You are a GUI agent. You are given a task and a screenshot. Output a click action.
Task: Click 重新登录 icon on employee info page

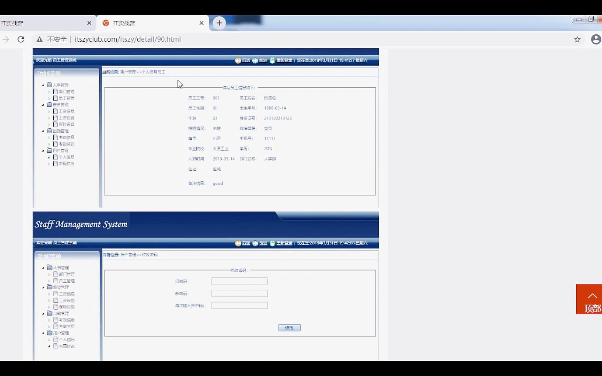(272, 61)
